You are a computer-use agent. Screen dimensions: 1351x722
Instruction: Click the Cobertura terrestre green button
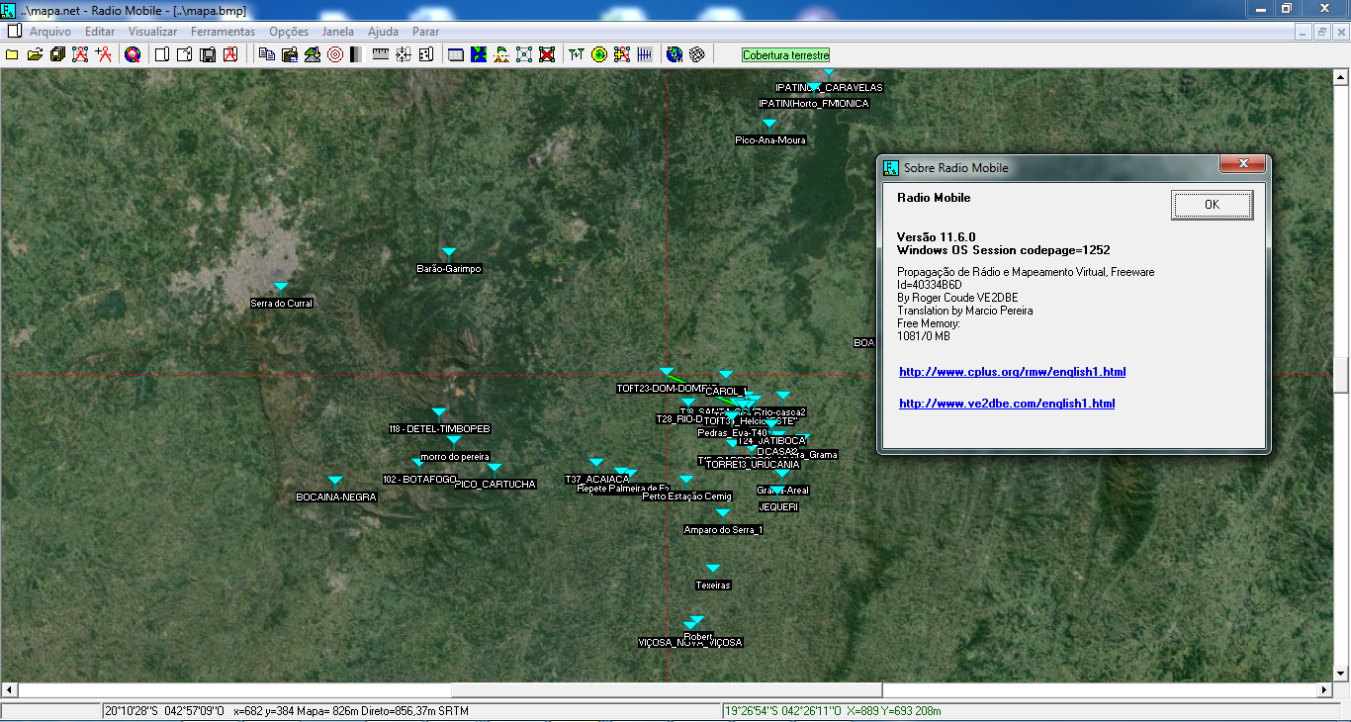(786, 55)
